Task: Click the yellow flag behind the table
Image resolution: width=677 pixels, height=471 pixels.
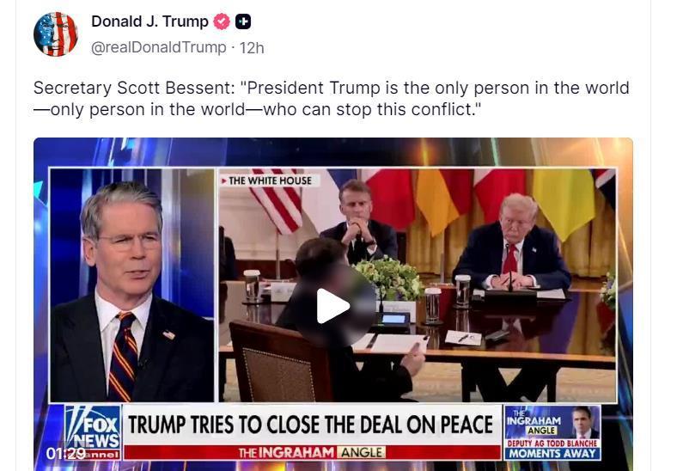Action: tap(564, 202)
